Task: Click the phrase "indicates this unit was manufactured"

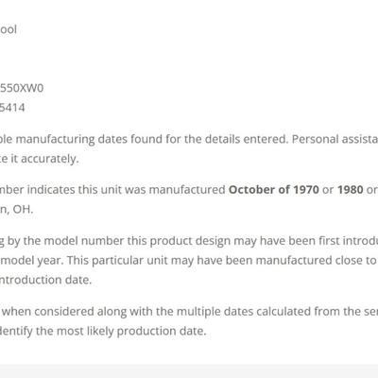Action: pyautogui.click(x=126, y=190)
